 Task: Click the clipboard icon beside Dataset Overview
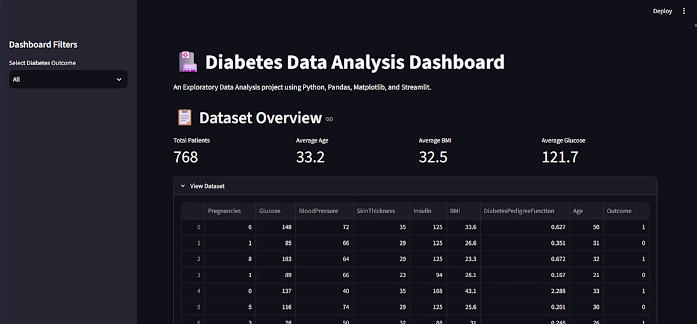click(x=185, y=118)
